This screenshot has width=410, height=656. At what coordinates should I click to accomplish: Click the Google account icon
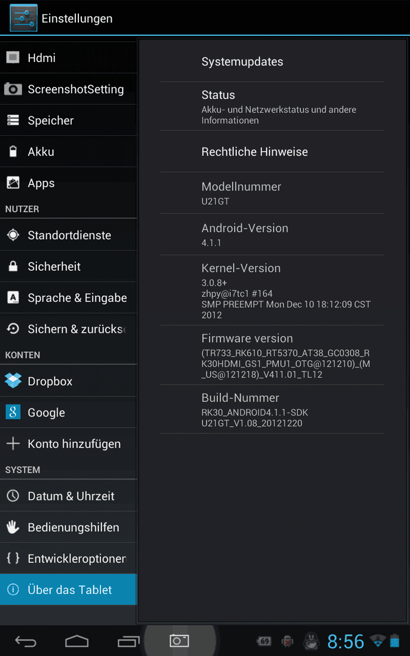pos(13,412)
